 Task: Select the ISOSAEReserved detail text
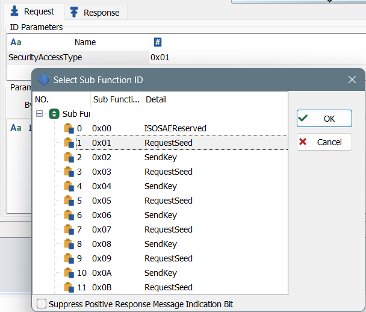coord(175,128)
